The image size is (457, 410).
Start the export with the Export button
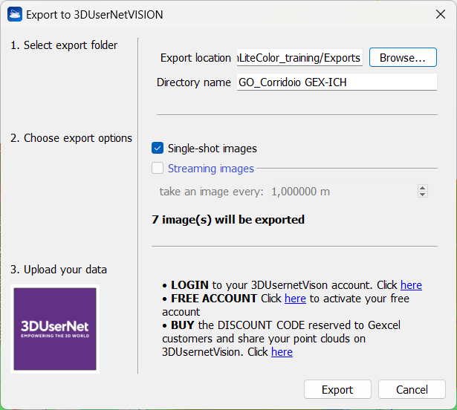coord(337,390)
